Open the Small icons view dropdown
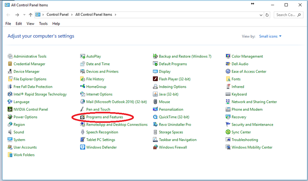 click(270, 36)
